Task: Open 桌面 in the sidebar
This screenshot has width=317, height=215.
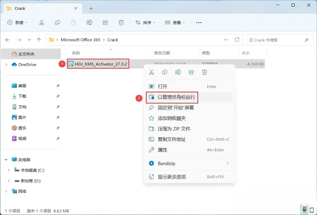Action: click(19, 86)
